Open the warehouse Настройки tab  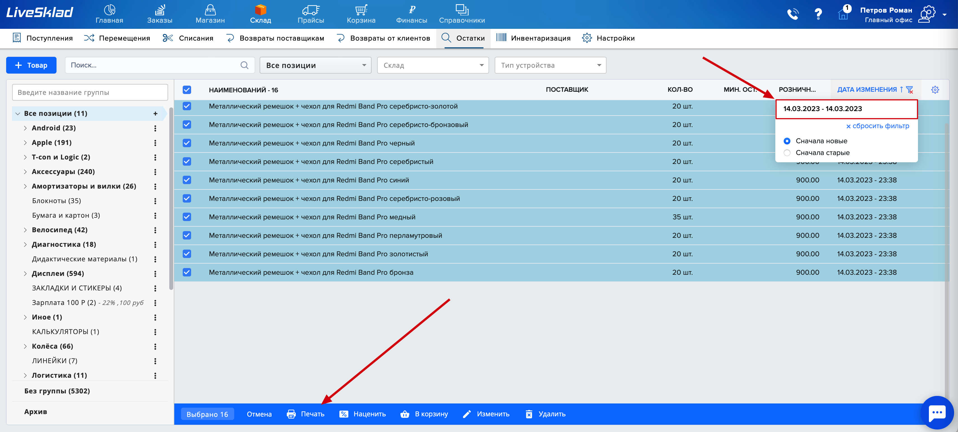(x=608, y=38)
